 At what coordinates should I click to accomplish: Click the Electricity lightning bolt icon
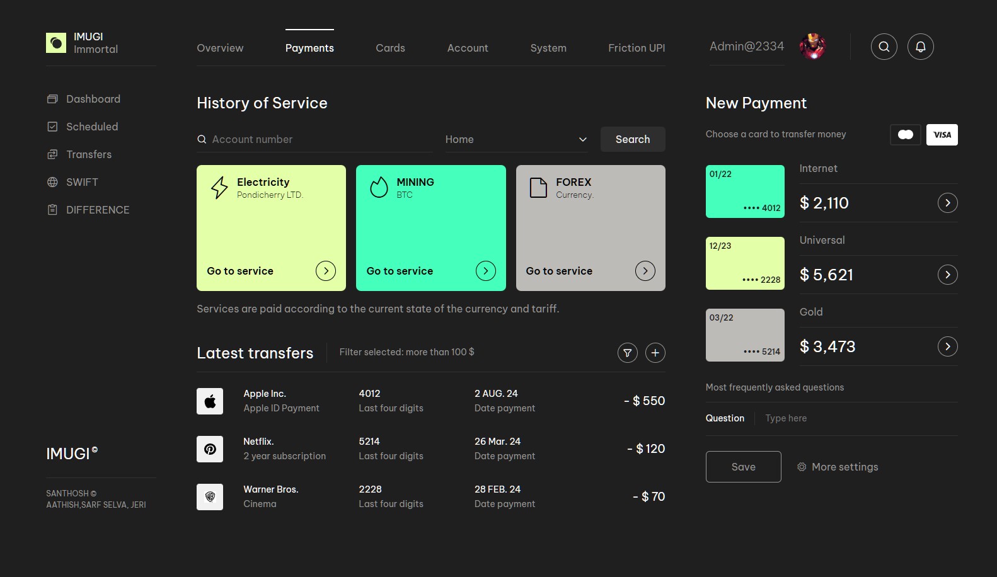219,188
